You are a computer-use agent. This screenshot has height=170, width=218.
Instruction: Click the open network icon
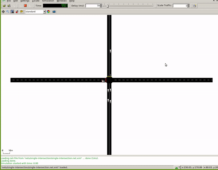coord(9,6)
